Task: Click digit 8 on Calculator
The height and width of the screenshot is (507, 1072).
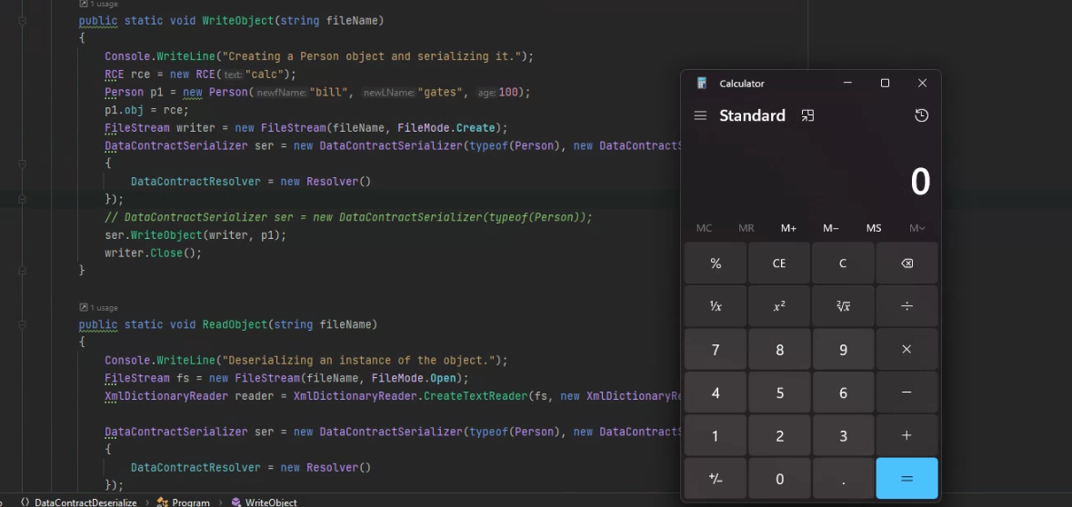Action: 778,349
